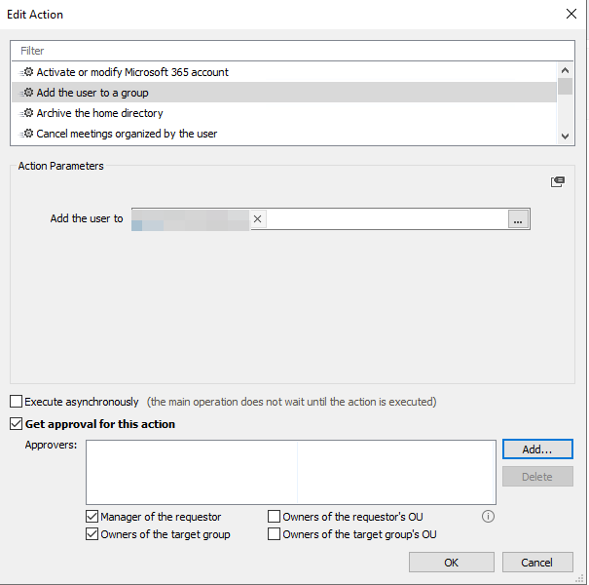Uncheck Owners of the target group

pyautogui.click(x=92, y=534)
